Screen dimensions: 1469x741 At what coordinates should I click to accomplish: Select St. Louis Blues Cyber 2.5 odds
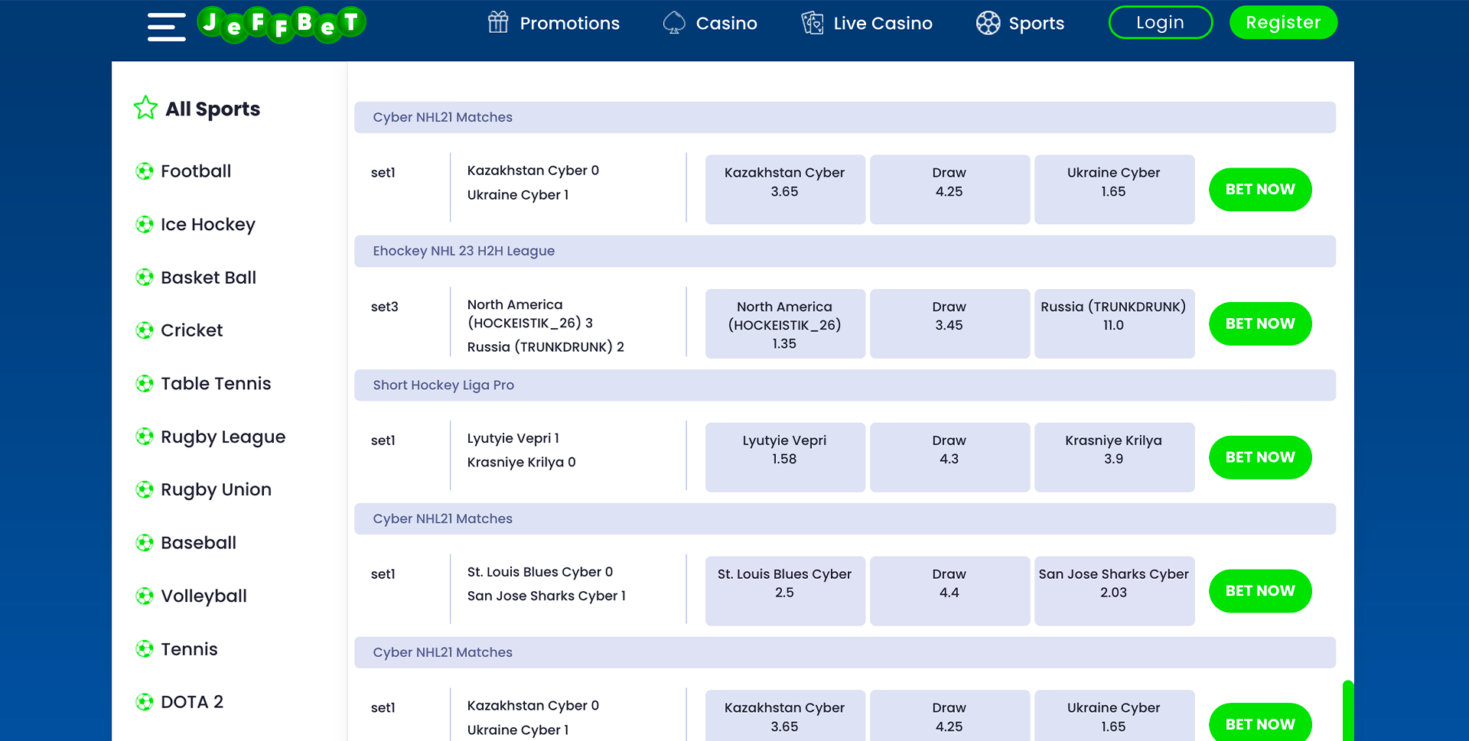[785, 591]
